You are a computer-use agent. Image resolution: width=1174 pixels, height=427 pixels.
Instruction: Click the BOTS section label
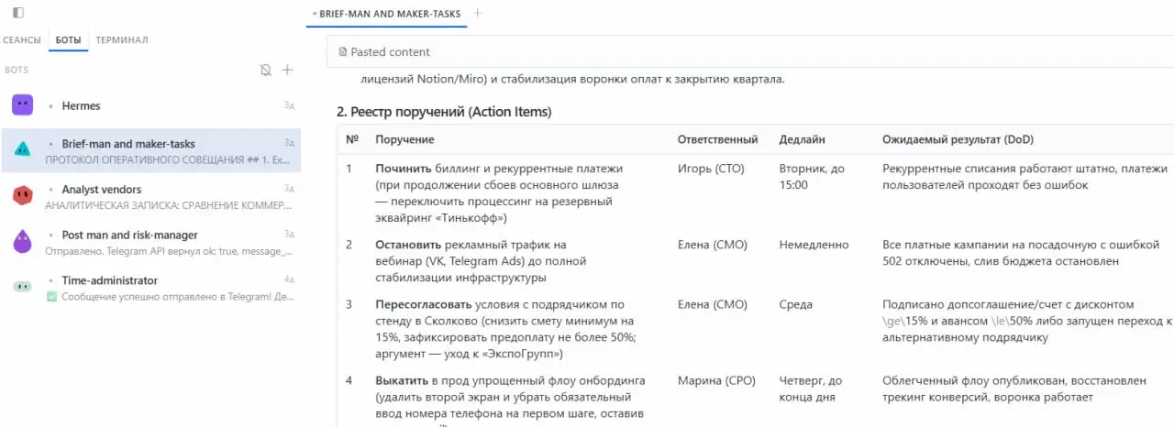pyautogui.click(x=17, y=70)
